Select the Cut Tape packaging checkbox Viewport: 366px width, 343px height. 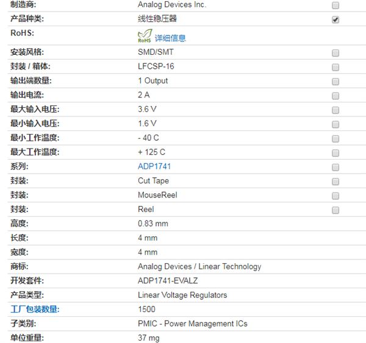335,182
